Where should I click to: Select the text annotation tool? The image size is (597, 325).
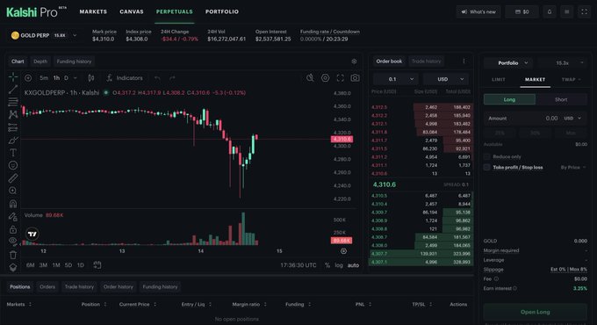(13, 153)
